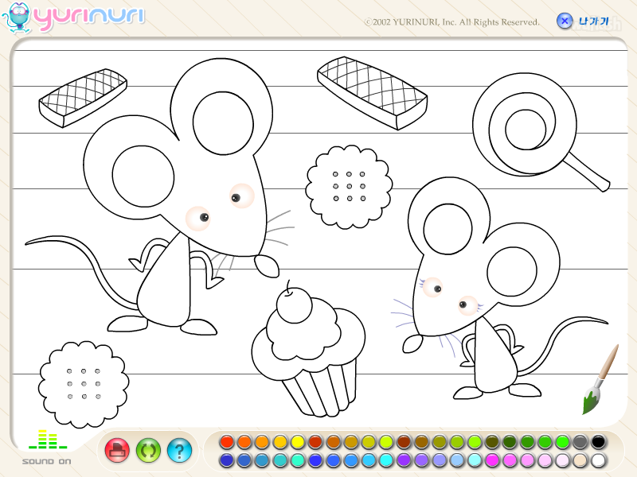
Task: Click the center of the lollipop swirl
Action: [525, 130]
